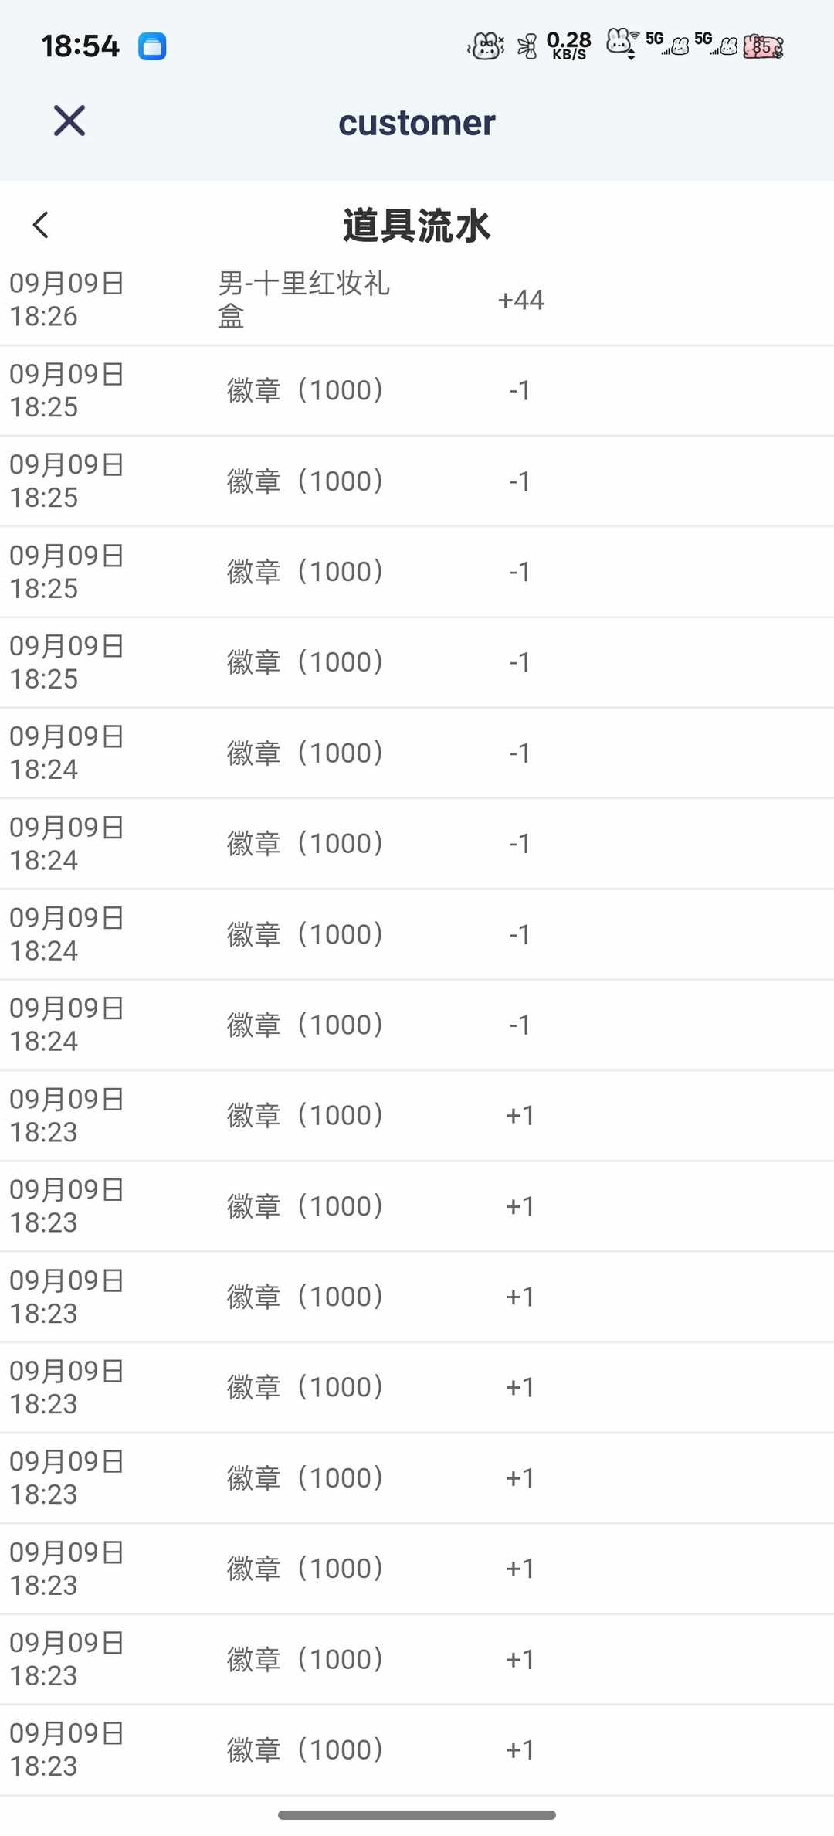Open the topmost 徽章（1000） entry
834x1836 pixels.
coord(305,391)
